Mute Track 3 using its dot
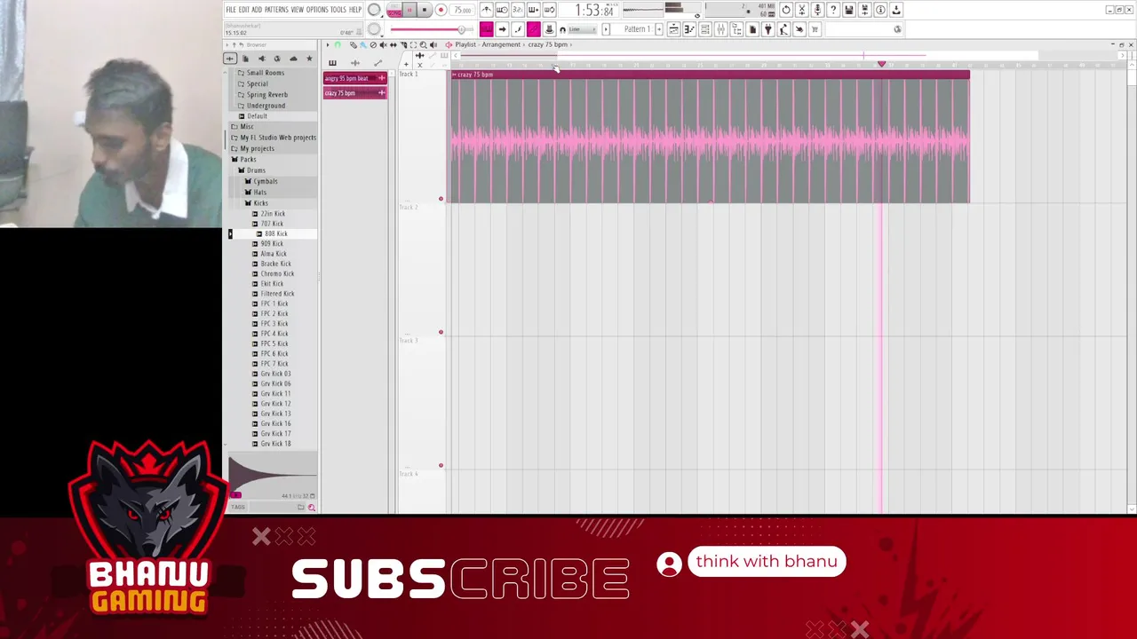Viewport: 1137px width, 639px height. point(441,465)
